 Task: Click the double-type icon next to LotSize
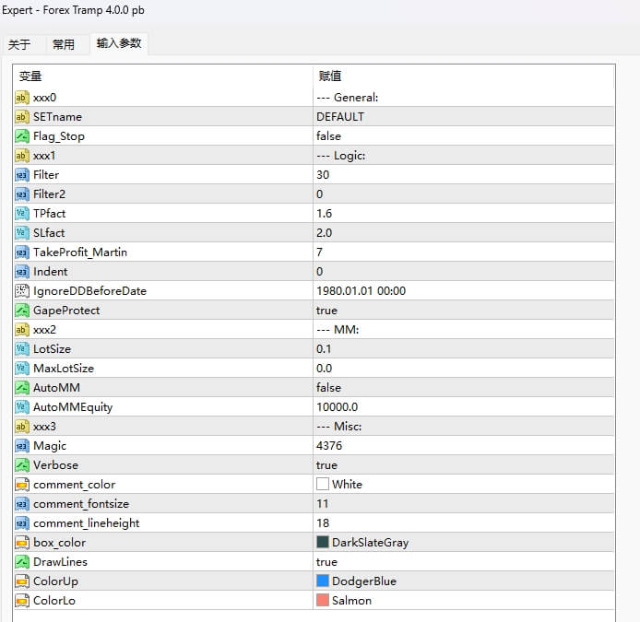22,349
